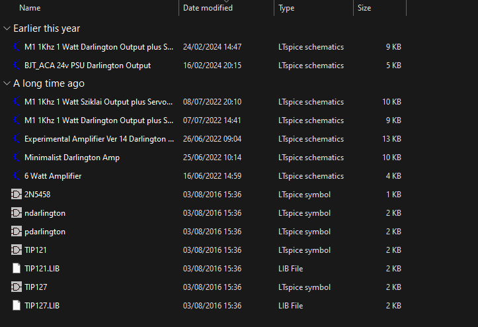This screenshot has width=478, height=327.
Task: Select file BJT_ACA 24v PSU Darlington Output
Action: point(87,66)
